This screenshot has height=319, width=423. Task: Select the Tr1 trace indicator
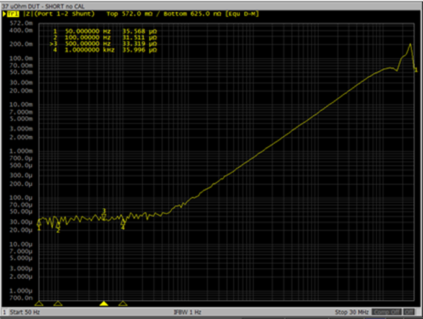pyautogui.click(x=13, y=14)
